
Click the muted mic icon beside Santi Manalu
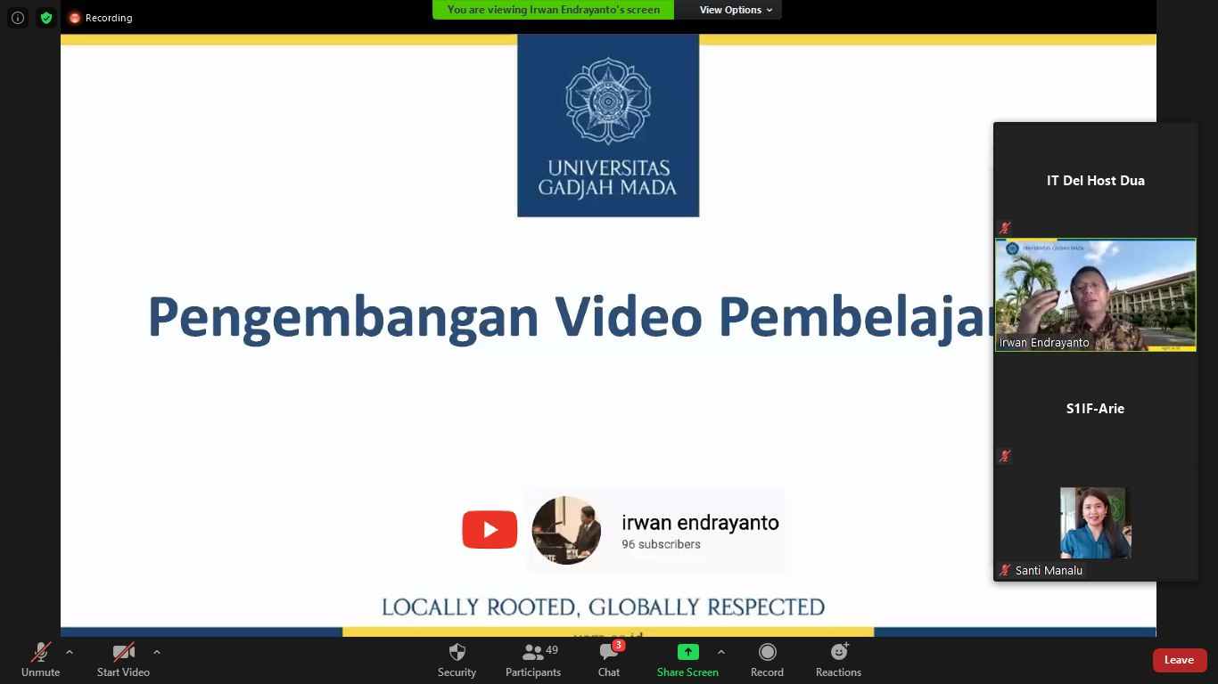[1005, 570]
